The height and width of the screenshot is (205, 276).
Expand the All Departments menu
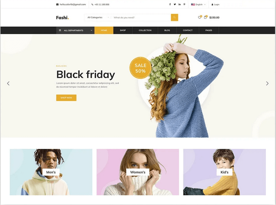tap(75, 30)
